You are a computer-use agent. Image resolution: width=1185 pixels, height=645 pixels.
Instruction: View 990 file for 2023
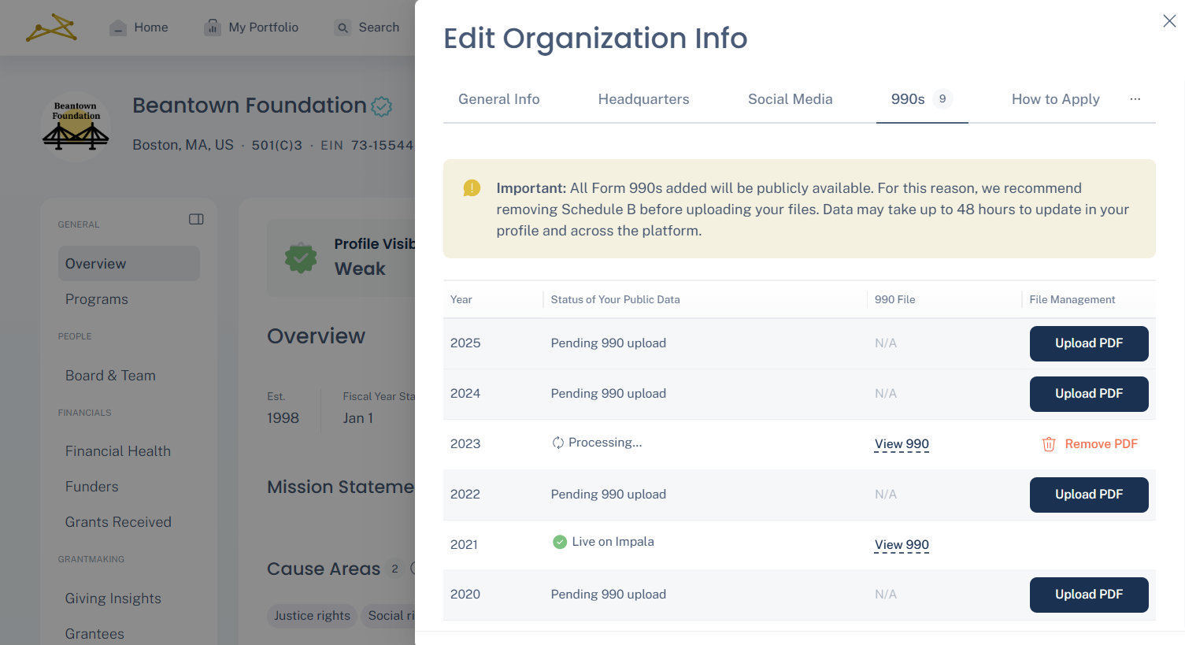902,444
